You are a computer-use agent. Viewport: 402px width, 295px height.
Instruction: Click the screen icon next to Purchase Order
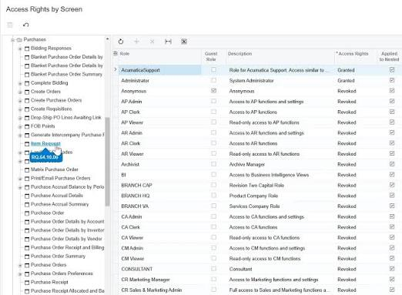pyautogui.click(x=27, y=213)
